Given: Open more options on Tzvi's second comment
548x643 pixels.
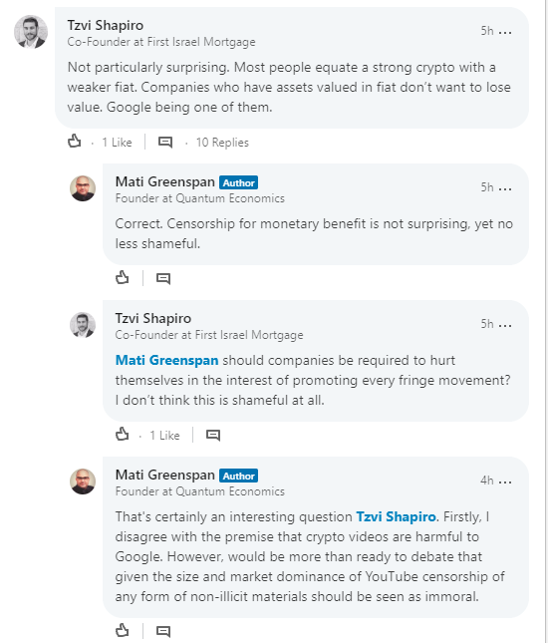Looking at the screenshot, I should (505, 325).
